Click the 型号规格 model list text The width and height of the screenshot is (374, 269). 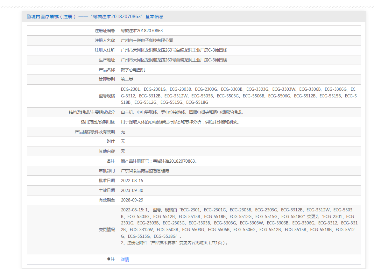pos(239,96)
